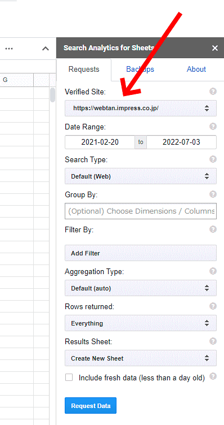Click help icon beside Results Sheet
224x425 pixels.
tap(213, 341)
